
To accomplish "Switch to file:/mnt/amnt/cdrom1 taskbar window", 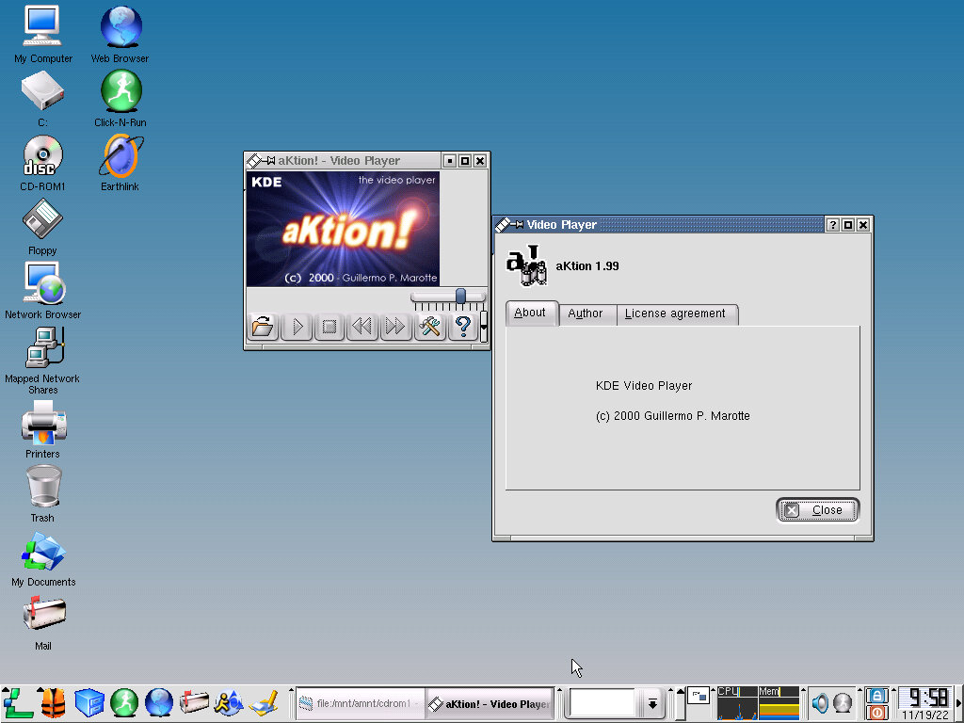I will [359, 703].
